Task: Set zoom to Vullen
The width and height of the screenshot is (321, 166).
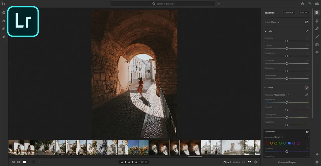Action: [x=236, y=162]
